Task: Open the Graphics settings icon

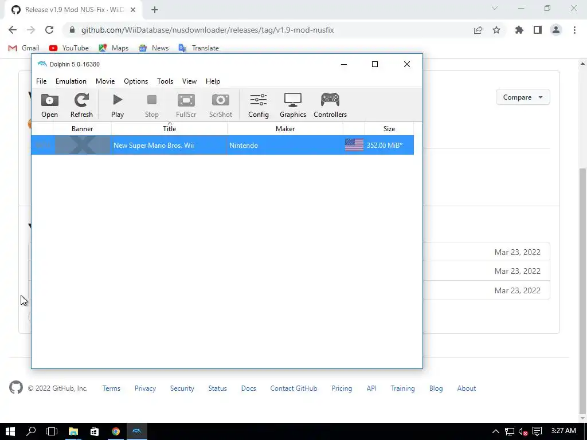Action: point(293,105)
